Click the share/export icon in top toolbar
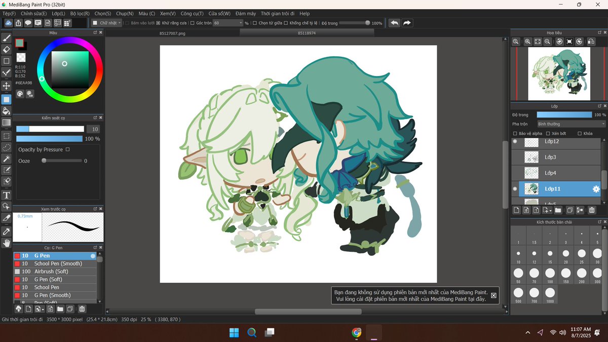The height and width of the screenshot is (342, 608). 19,23
